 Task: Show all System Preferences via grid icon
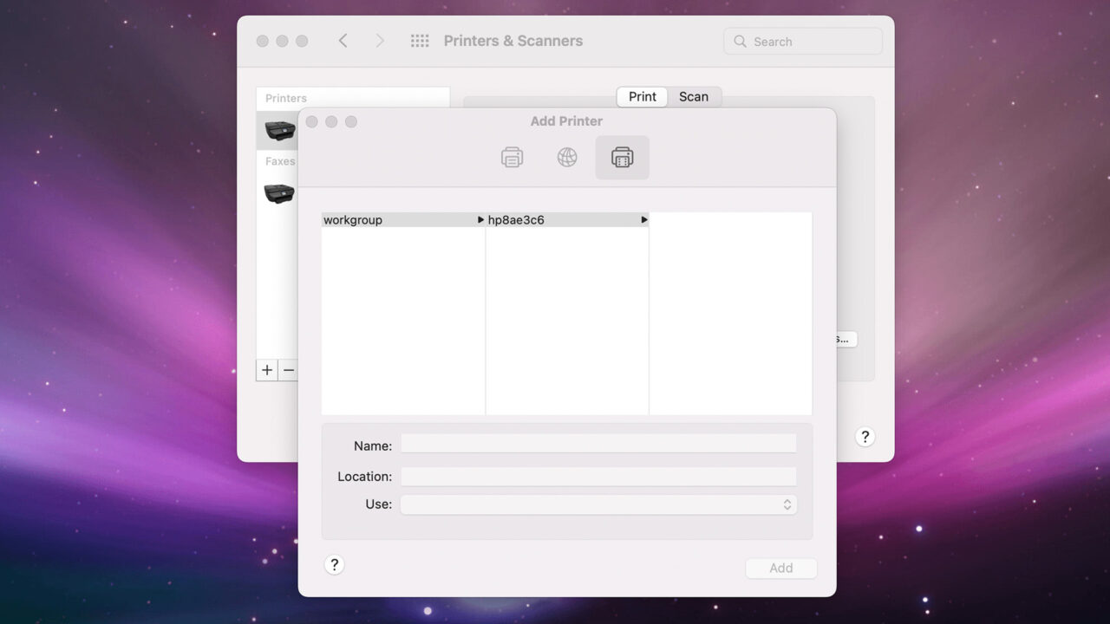click(419, 40)
